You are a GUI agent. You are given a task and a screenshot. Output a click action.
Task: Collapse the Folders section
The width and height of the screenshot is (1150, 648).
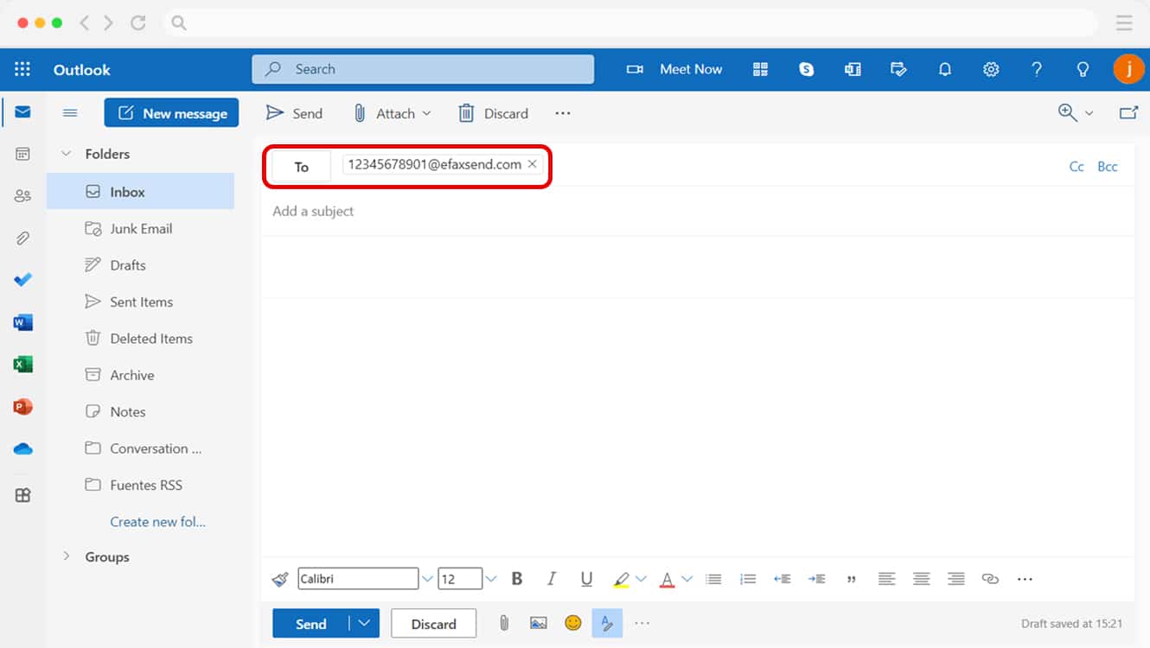67,153
